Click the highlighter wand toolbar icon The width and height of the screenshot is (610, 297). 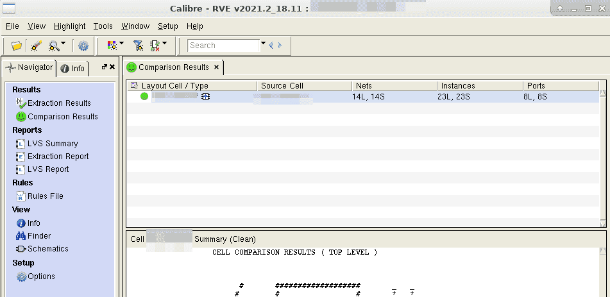pyautogui.click(x=36, y=46)
